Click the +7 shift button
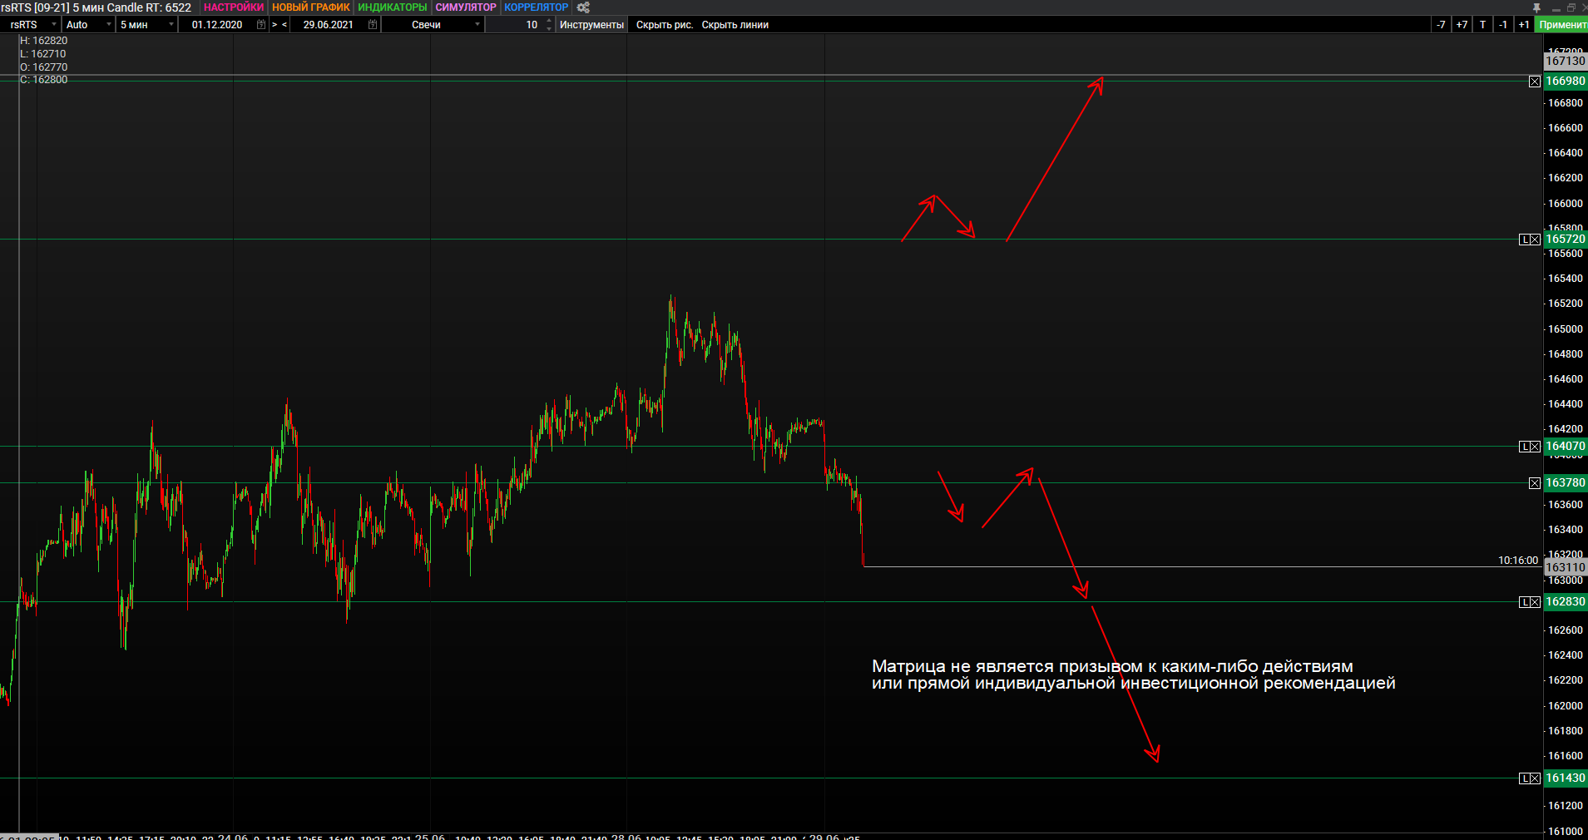 coord(1462,25)
